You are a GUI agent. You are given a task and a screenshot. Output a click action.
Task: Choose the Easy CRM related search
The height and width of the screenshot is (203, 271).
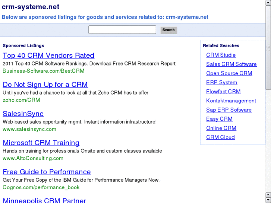[219, 119]
